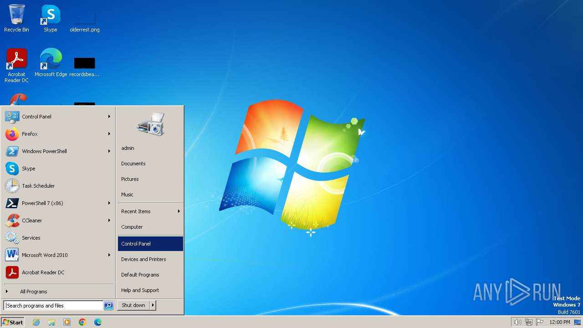Image resolution: width=583 pixels, height=328 pixels.
Task: Launch Microsoft Edge from the taskbar
Action: tap(98, 322)
